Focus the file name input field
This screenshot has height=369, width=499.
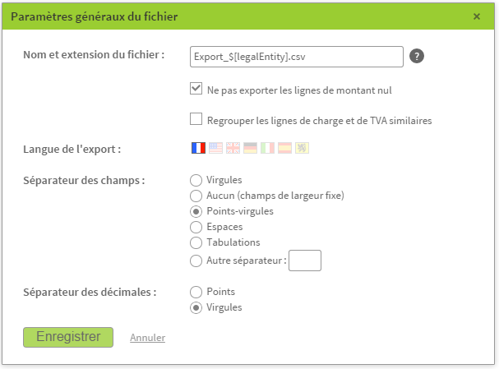(x=297, y=57)
